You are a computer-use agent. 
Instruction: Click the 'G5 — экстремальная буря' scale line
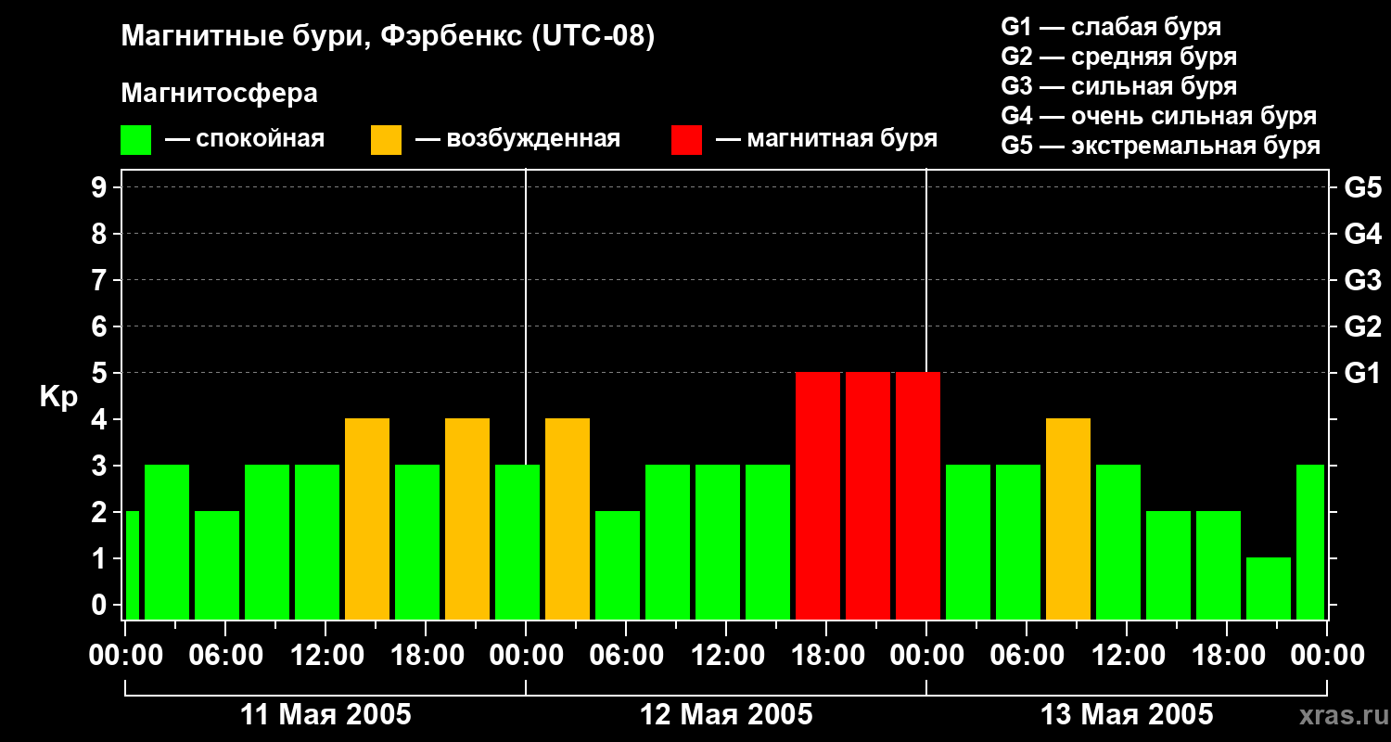(x=1161, y=146)
